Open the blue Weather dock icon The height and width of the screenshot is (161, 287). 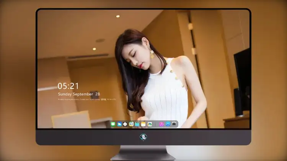(119, 124)
